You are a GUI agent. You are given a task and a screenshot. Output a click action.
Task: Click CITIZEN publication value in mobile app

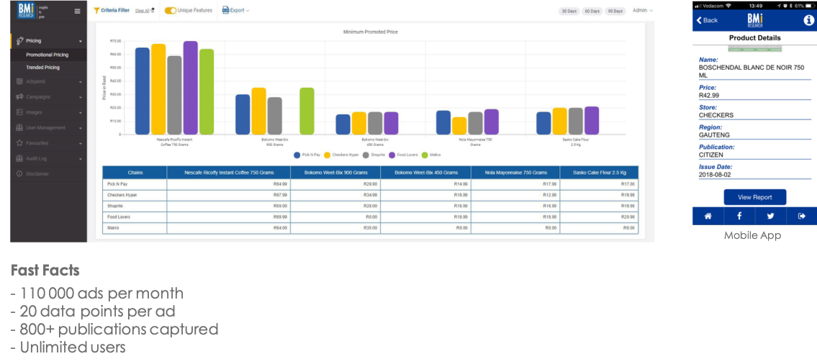[710, 155]
